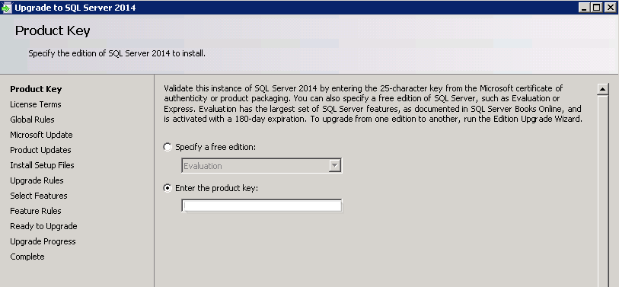619x287 pixels.
Task: Close the Upgrade to SQL Server 2014 window
Action: point(610,8)
